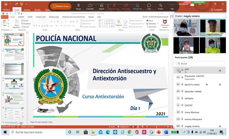
Task: Select participant lorenzo Mosquera
Action: pyautogui.click(x=200, y=119)
